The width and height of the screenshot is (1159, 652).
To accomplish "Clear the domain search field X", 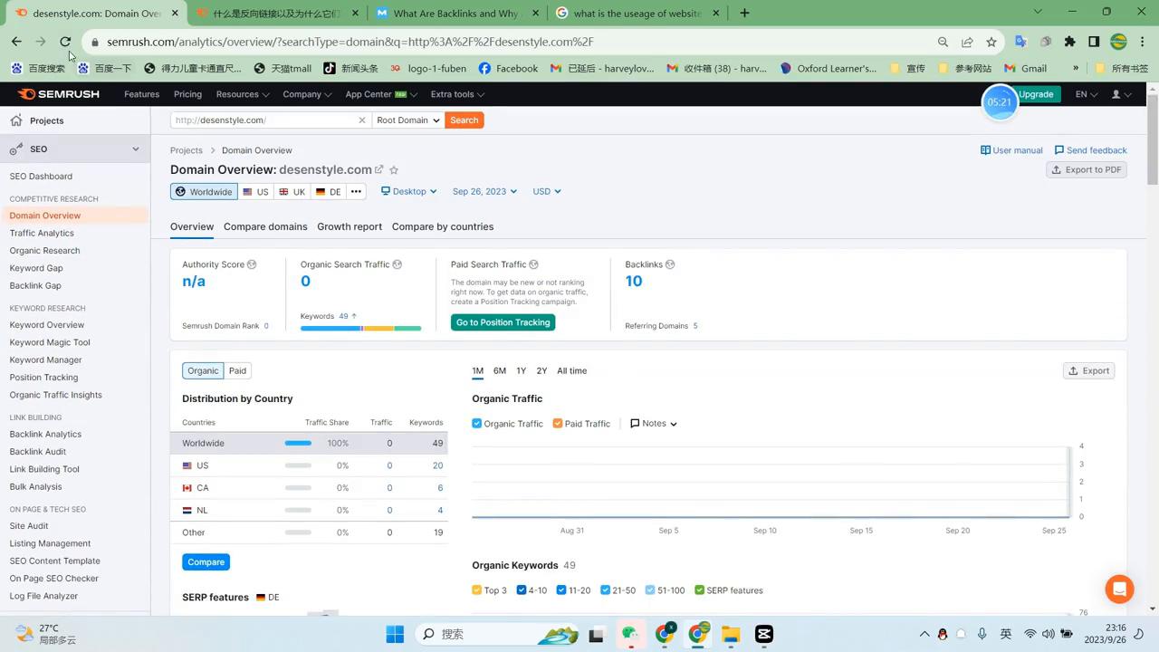I will [362, 120].
